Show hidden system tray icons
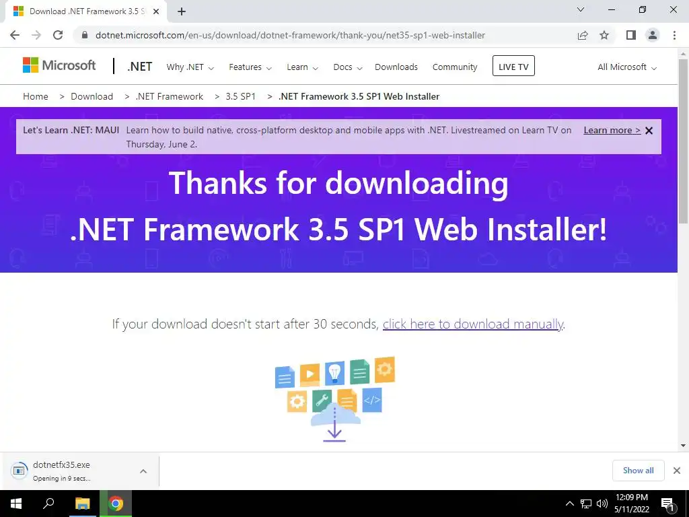The image size is (689, 517). coord(569,504)
